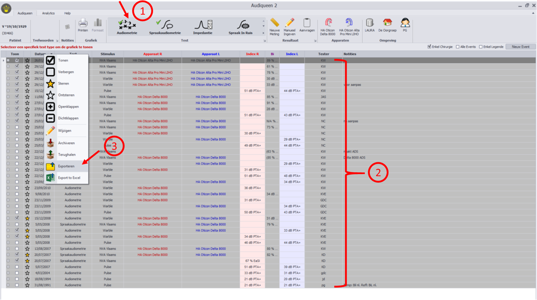Open the crown application menu
Viewport: 537px width, 300px height.
click(x=6, y=9)
